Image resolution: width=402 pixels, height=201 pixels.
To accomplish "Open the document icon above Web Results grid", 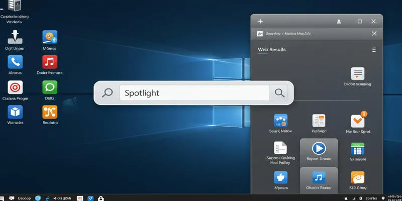I will click(358, 74).
